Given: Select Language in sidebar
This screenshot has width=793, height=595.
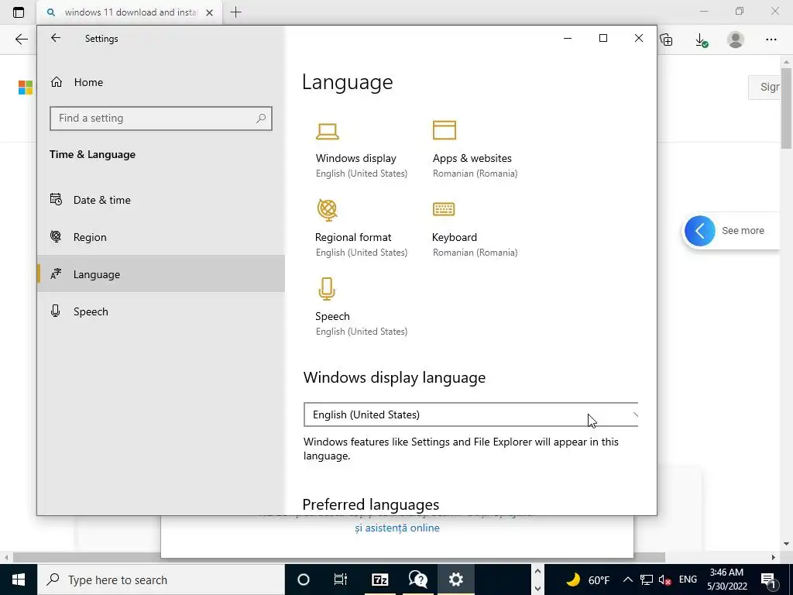Looking at the screenshot, I should (x=161, y=273).
